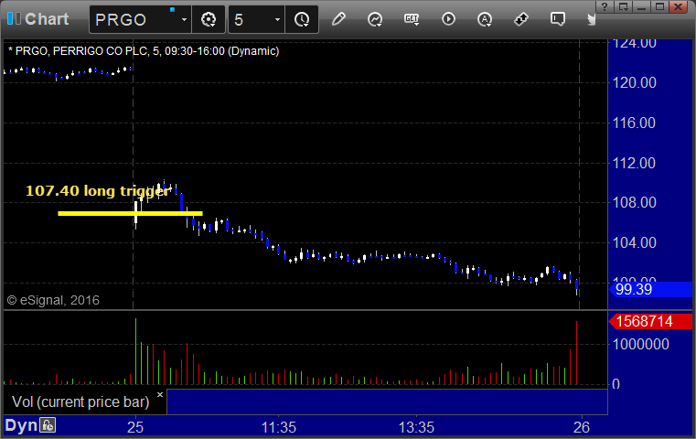
Task: Toggle the time lock icon beside Dyn
Action: 48,425
